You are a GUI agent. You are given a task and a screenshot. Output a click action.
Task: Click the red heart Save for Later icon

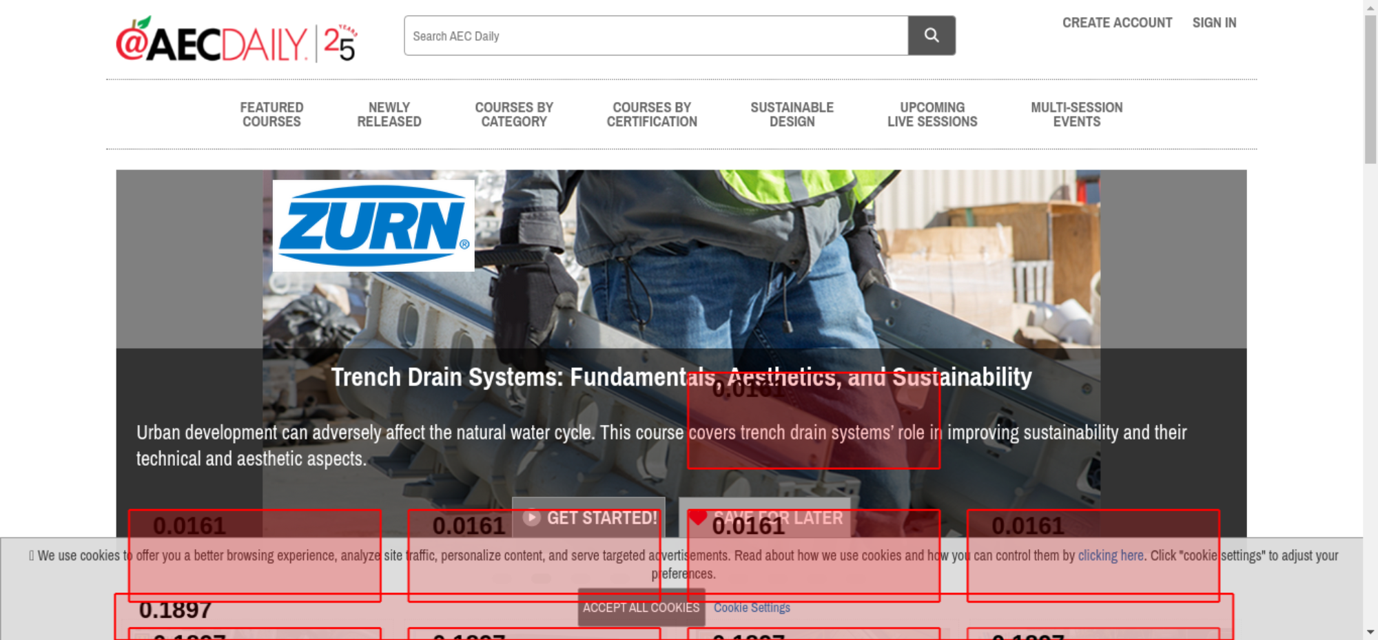click(698, 517)
